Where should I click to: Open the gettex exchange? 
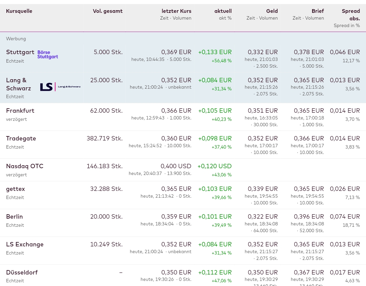pos(15,189)
